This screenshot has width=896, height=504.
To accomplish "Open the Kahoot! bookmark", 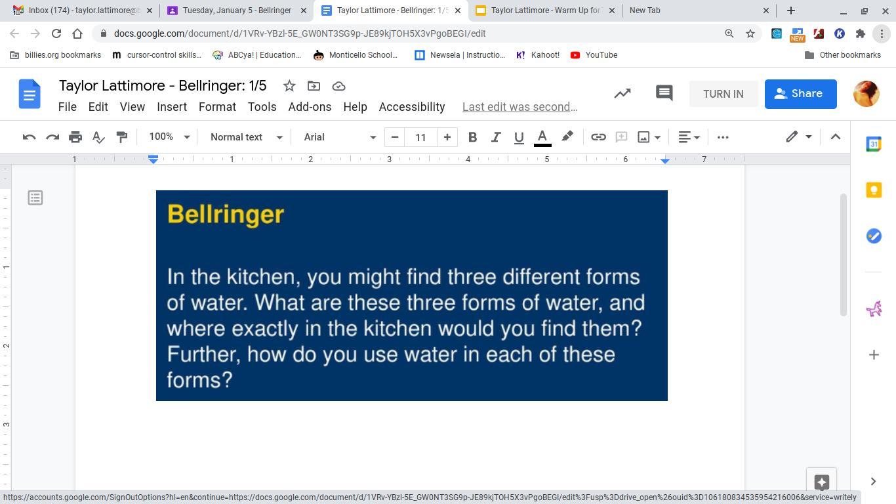I will click(538, 55).
